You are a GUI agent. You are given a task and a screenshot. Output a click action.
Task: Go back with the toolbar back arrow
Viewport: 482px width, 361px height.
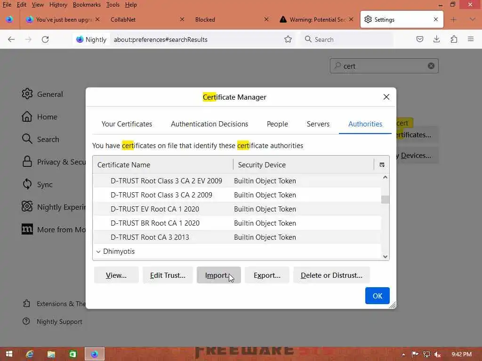tap(11, 39)
